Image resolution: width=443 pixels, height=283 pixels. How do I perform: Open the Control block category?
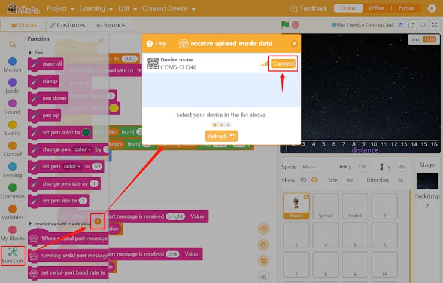(13, 149)
